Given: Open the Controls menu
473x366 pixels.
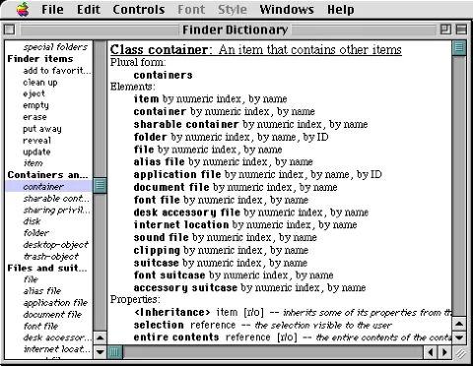Looking at the screenshot, I should click(139, 9).
